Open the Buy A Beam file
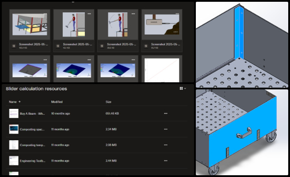Image resolution: width=290 pixels, height=177 pixels. (x=32, y=113)
